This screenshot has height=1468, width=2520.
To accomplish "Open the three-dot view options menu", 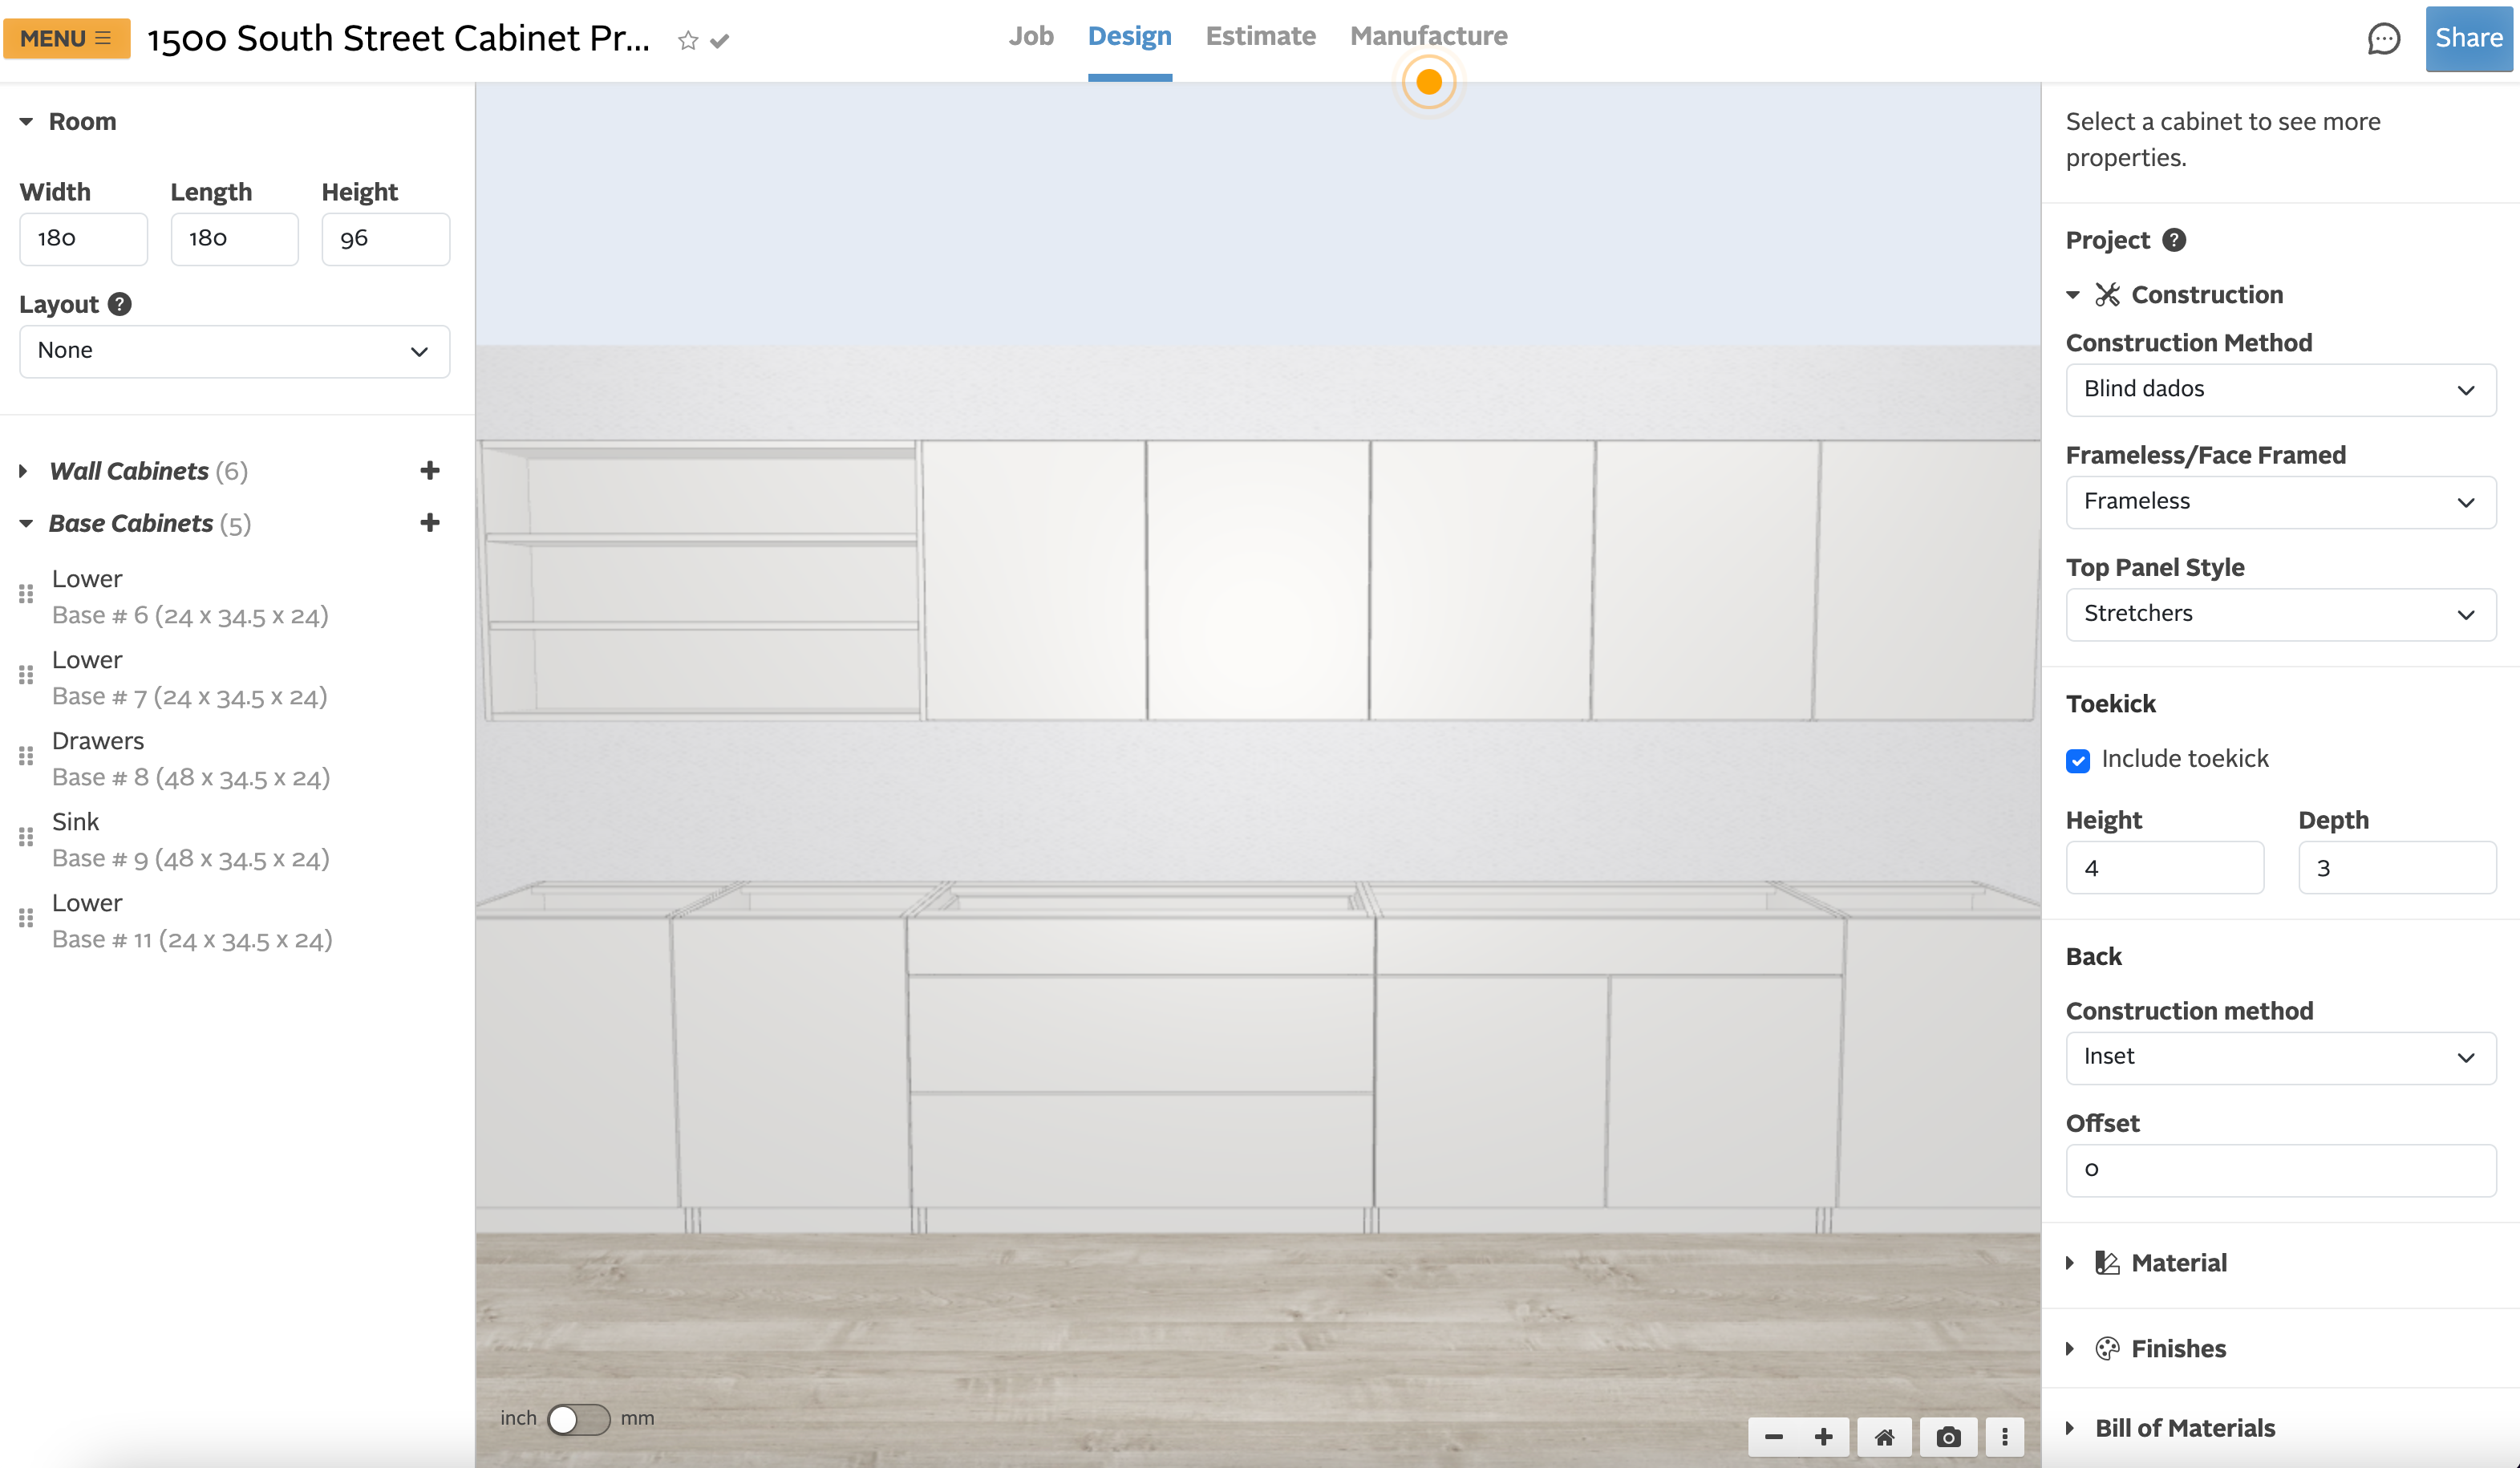I will tap(2004, 1437).
